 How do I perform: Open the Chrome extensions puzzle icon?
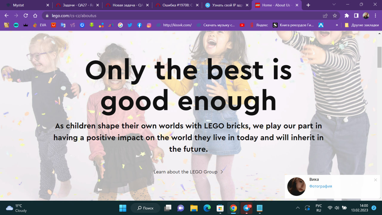(346, 16)
